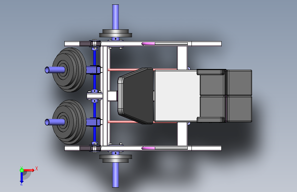
Task: Pick the lower-left stack of black weight plates
Action: 70,122
